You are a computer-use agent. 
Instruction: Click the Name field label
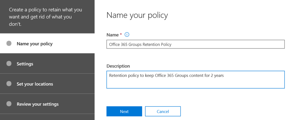(x=113, y=35)
